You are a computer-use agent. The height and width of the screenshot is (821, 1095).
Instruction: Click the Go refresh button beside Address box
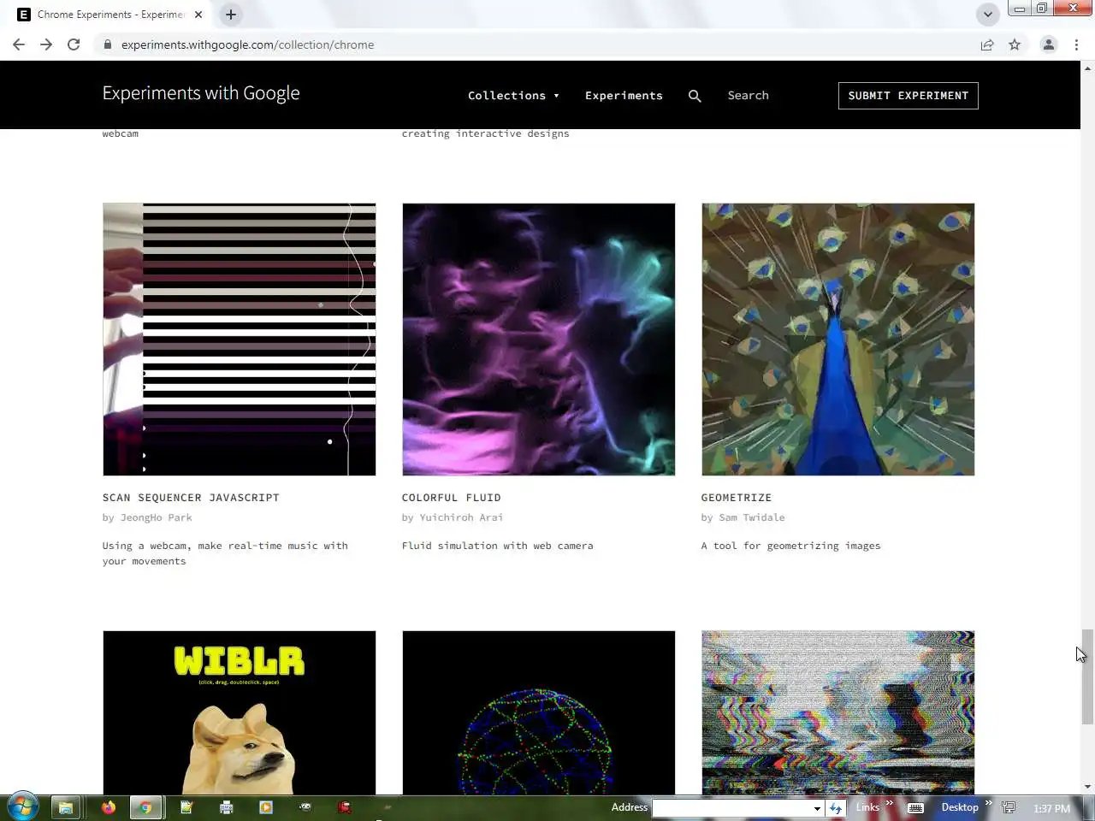pyautogui.click(x=836, y=807)
